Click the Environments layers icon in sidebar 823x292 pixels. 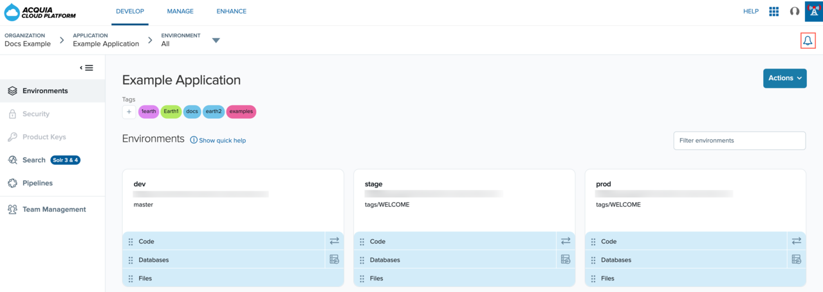pyautogui.click(x=12, y=91)
